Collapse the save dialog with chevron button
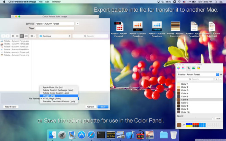This screenshot has height=141, width=226. 77,24
